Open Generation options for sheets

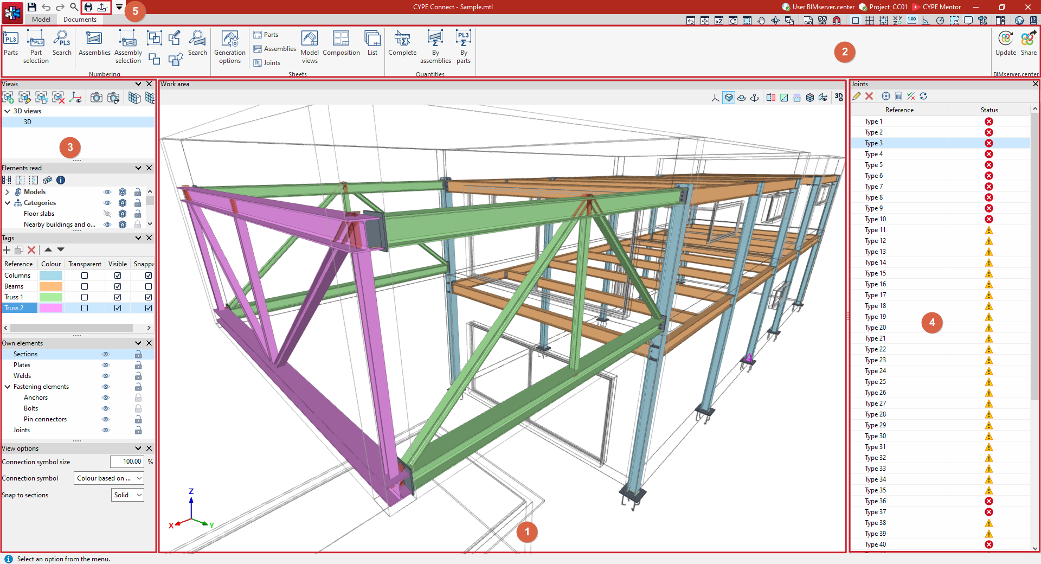[230, 47]
